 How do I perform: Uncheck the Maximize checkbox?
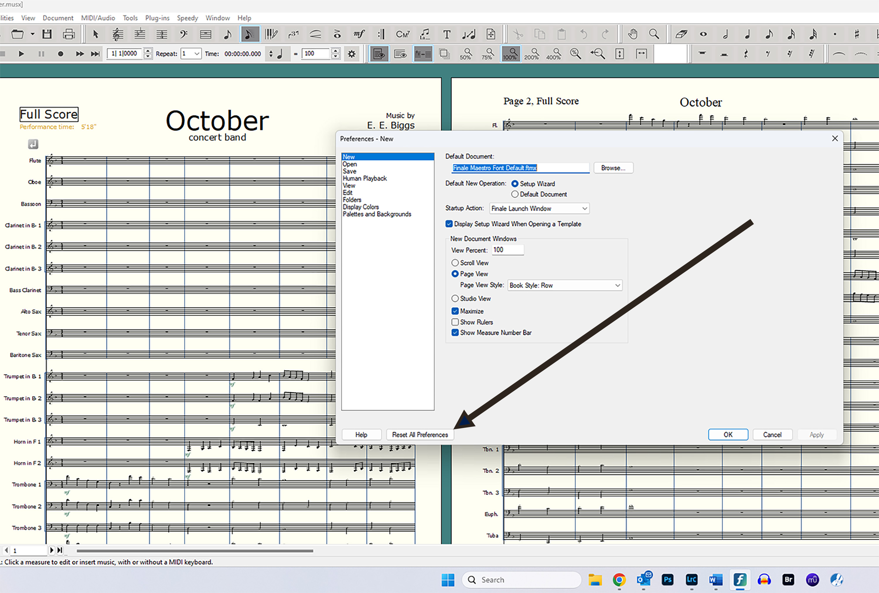tap(455, 311)
